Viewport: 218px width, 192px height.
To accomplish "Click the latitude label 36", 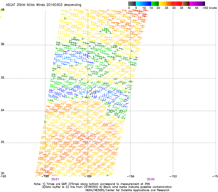I will click(x=2, y=77).
